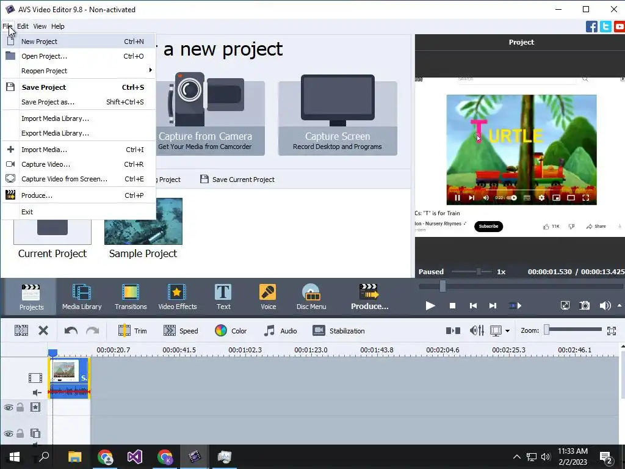Click Save Project menu entry
625x469 pixels.
pos(78,87)
